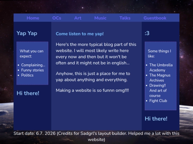Click the 'Start date: 6.7. 2026' footer text
The height and width of the screenshot is (144, 193).
pyautogui.click(x=96, y=136)
